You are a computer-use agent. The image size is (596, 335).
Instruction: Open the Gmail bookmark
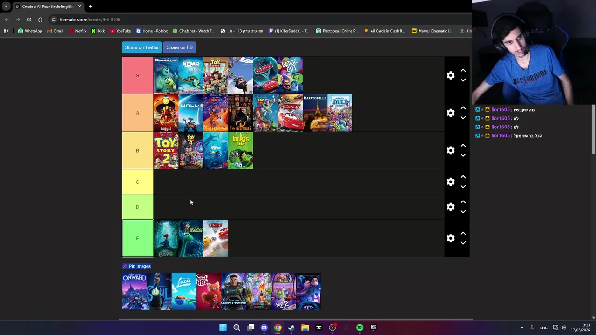55,31
